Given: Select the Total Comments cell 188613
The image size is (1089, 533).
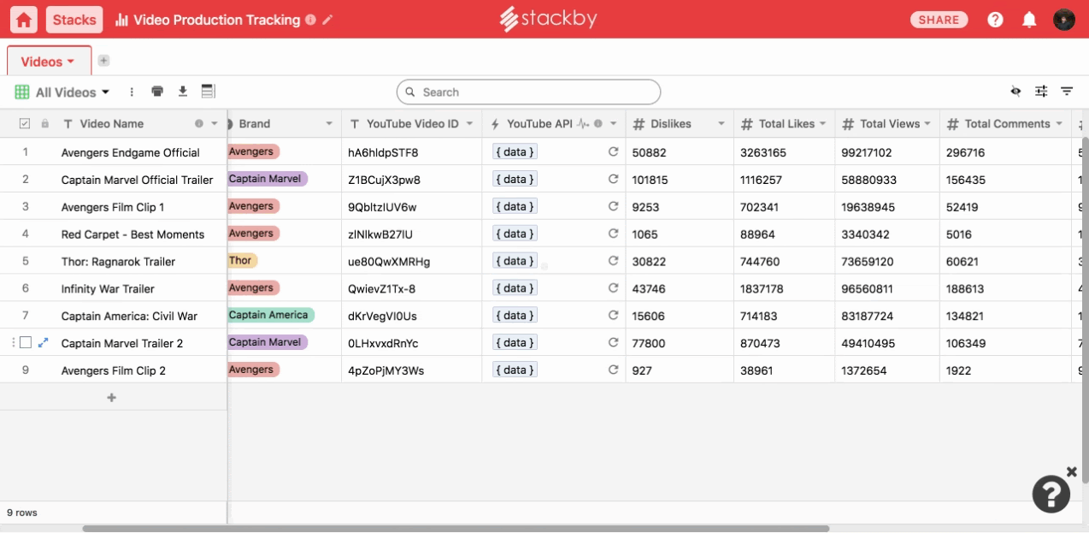Looking at the screenshot, I should click(1005, 288).
